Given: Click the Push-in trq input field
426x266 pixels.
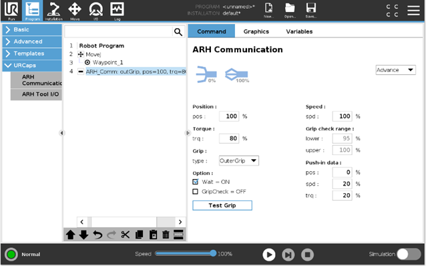Looking at the screenshot, I should (x=342, y=195).
